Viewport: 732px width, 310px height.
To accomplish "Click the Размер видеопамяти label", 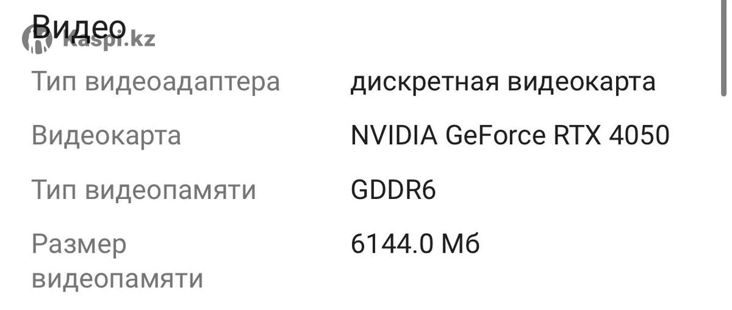I will pyautogui.click(x=117, y=262).
